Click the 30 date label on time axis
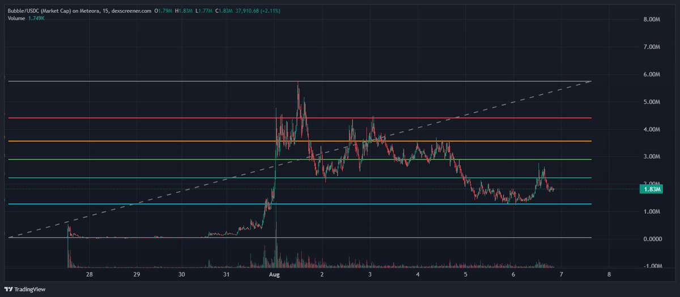Viewport: 680px width, 297px height. pyautogui.click(x=181, y=274)
